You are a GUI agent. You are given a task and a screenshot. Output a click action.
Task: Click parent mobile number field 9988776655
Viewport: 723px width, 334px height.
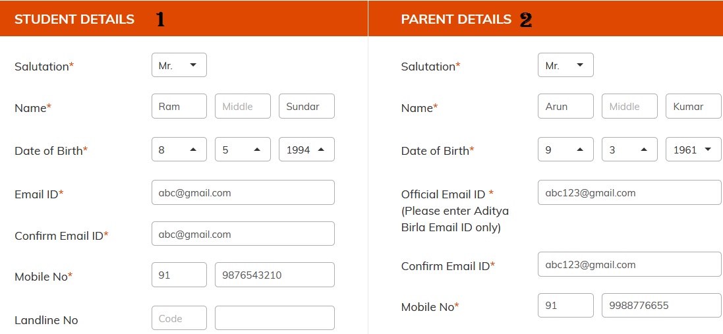click(661, 306)
